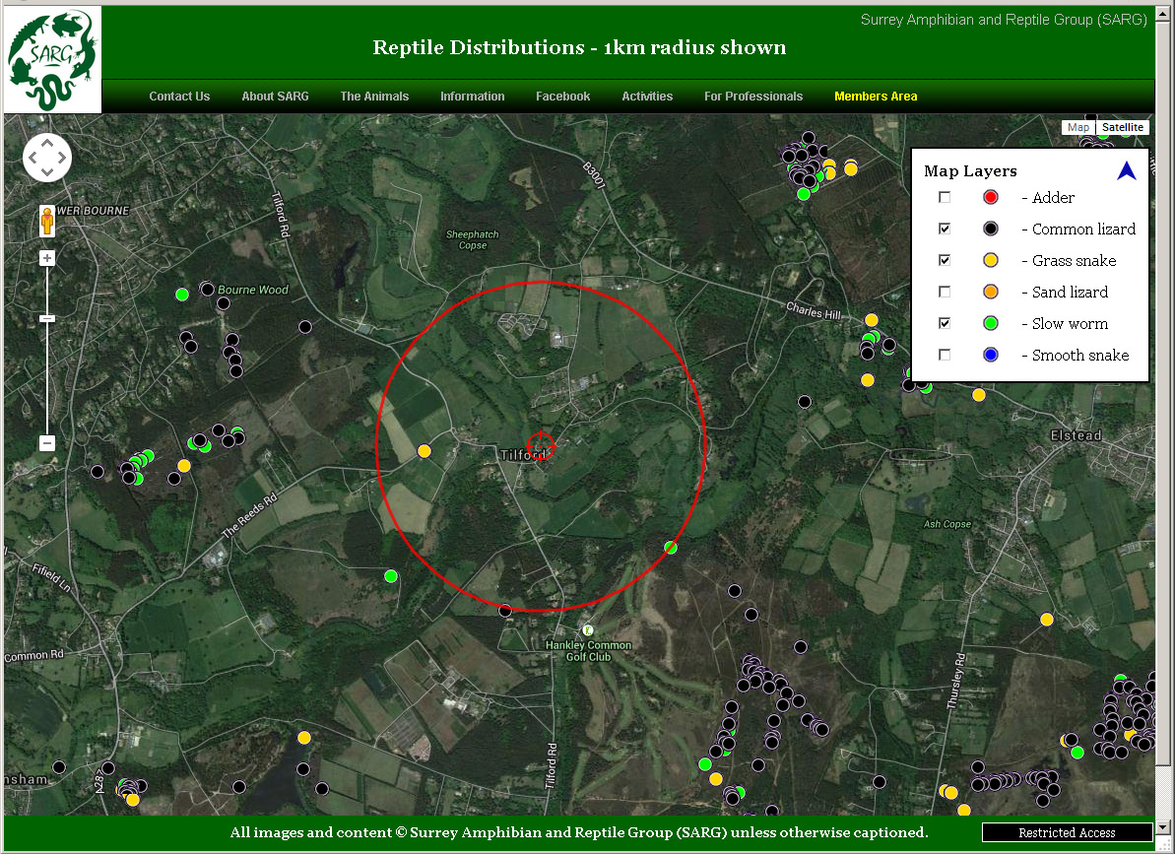
Task: Click the green slow worm marker southwest of the circle
Action: point(390,576)
